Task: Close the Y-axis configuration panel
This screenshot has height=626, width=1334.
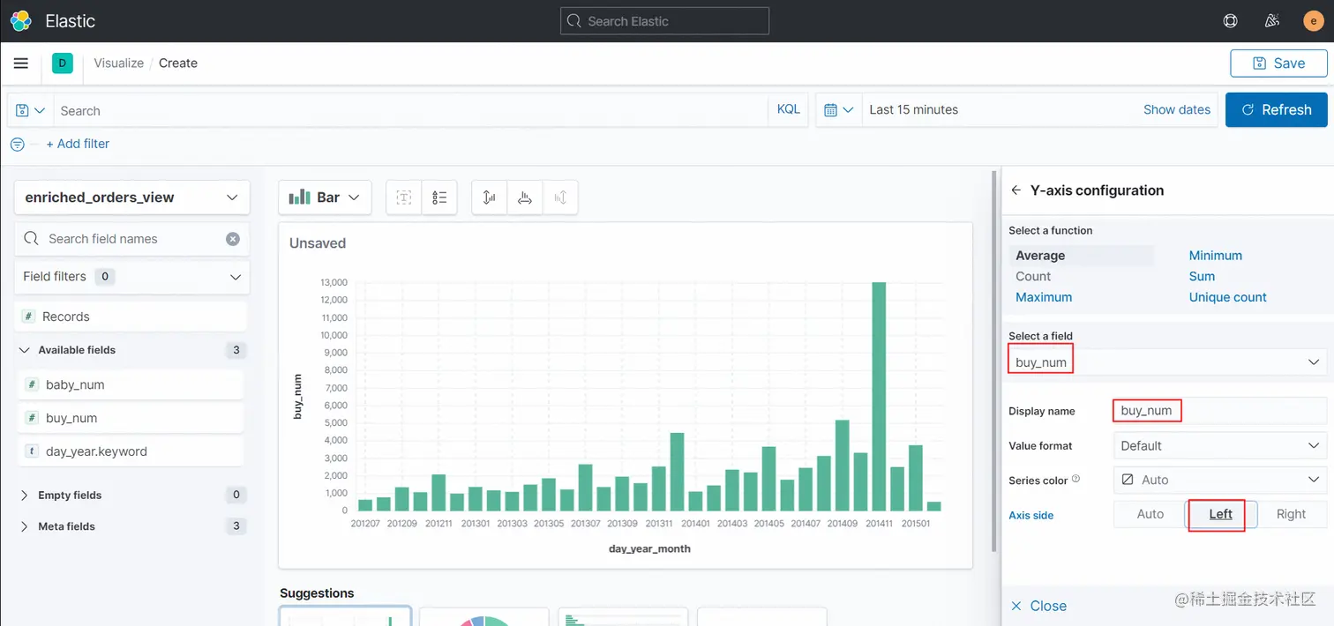Action: coord(1038,606)
